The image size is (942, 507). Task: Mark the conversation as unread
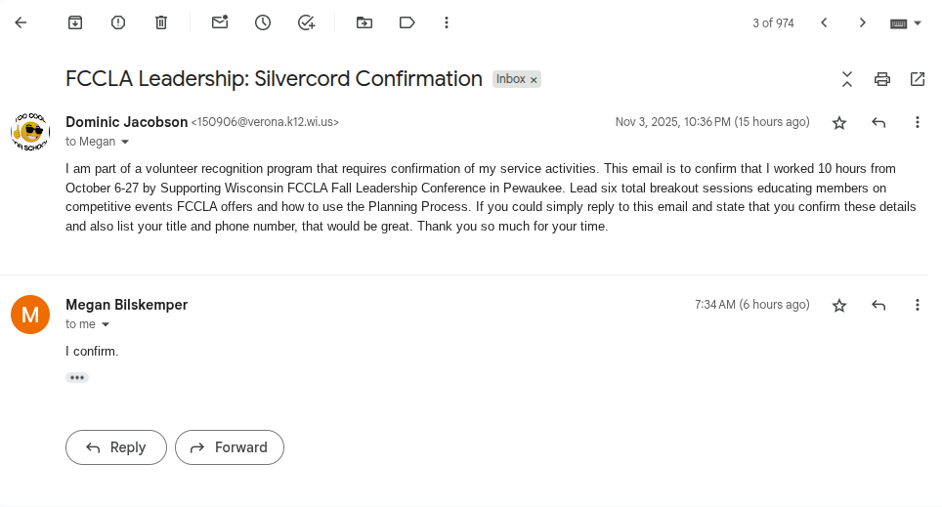220,22
